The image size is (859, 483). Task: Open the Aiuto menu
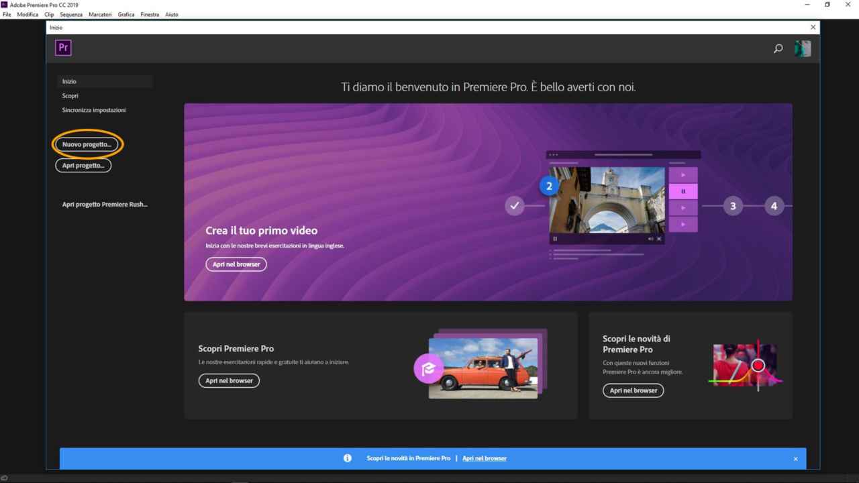[172, 14]
